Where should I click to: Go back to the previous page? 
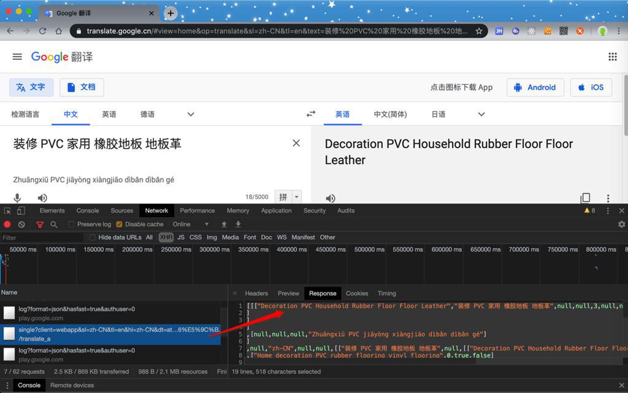pyautogui.click(x=10, y=31)
